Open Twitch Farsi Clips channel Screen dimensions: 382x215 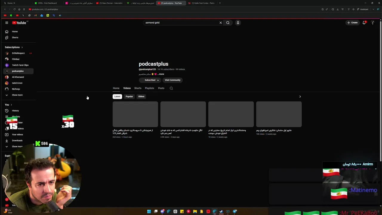point(18,65)
